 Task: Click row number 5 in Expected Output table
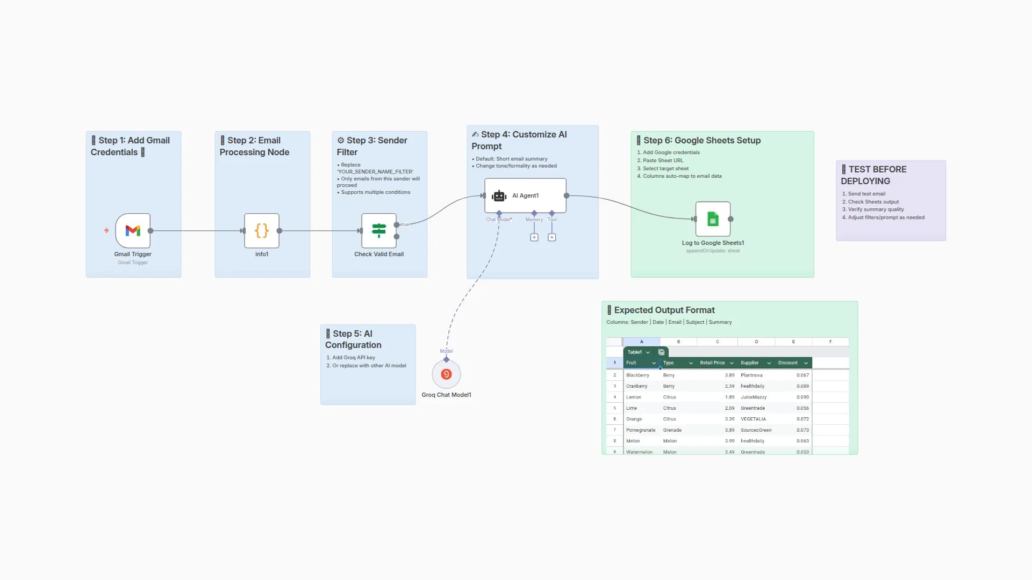pyautogui.click(x=614, y=408)
